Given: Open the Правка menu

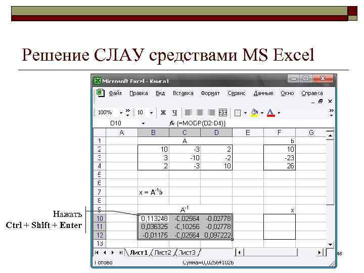Looking at the screenshot, I should pos(139,94).
